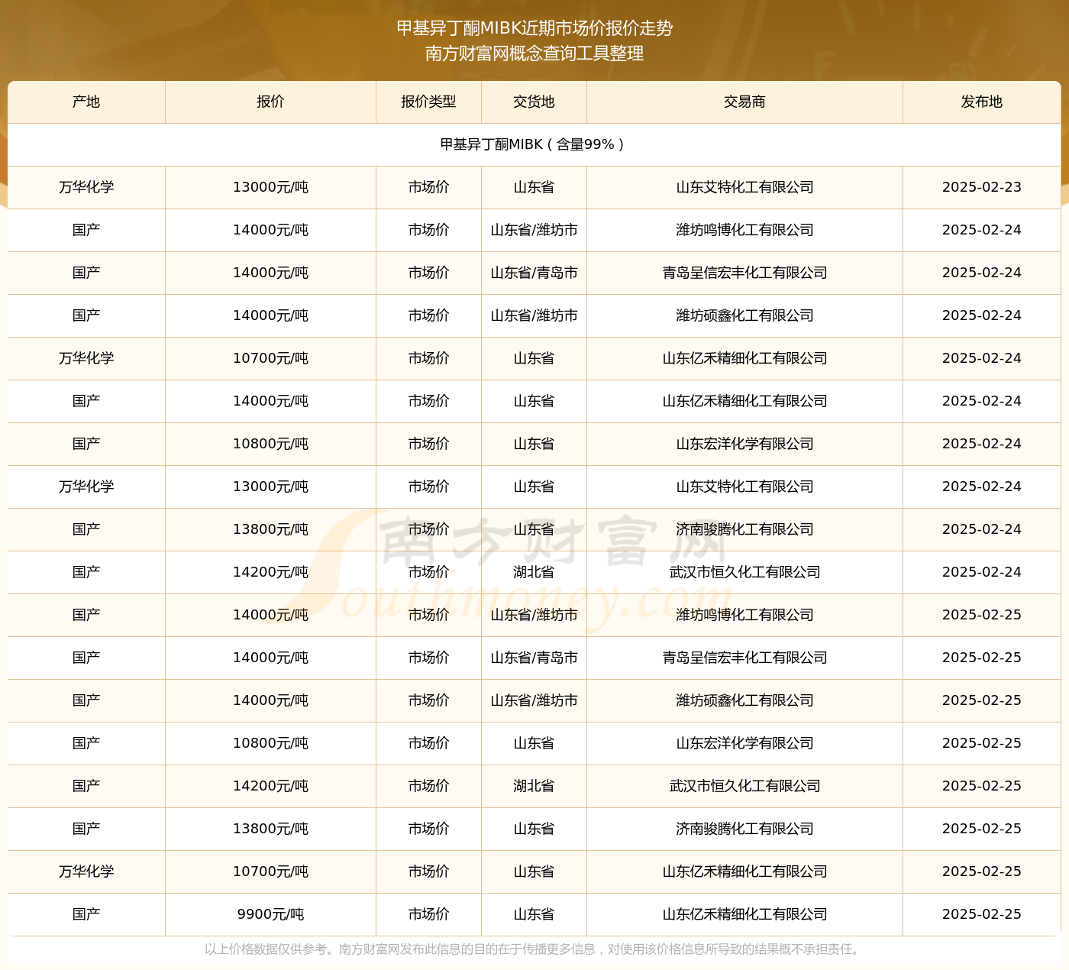Select 武汉市恒久化工有限公司 dated 2025-02-25

tap(744, 786)
